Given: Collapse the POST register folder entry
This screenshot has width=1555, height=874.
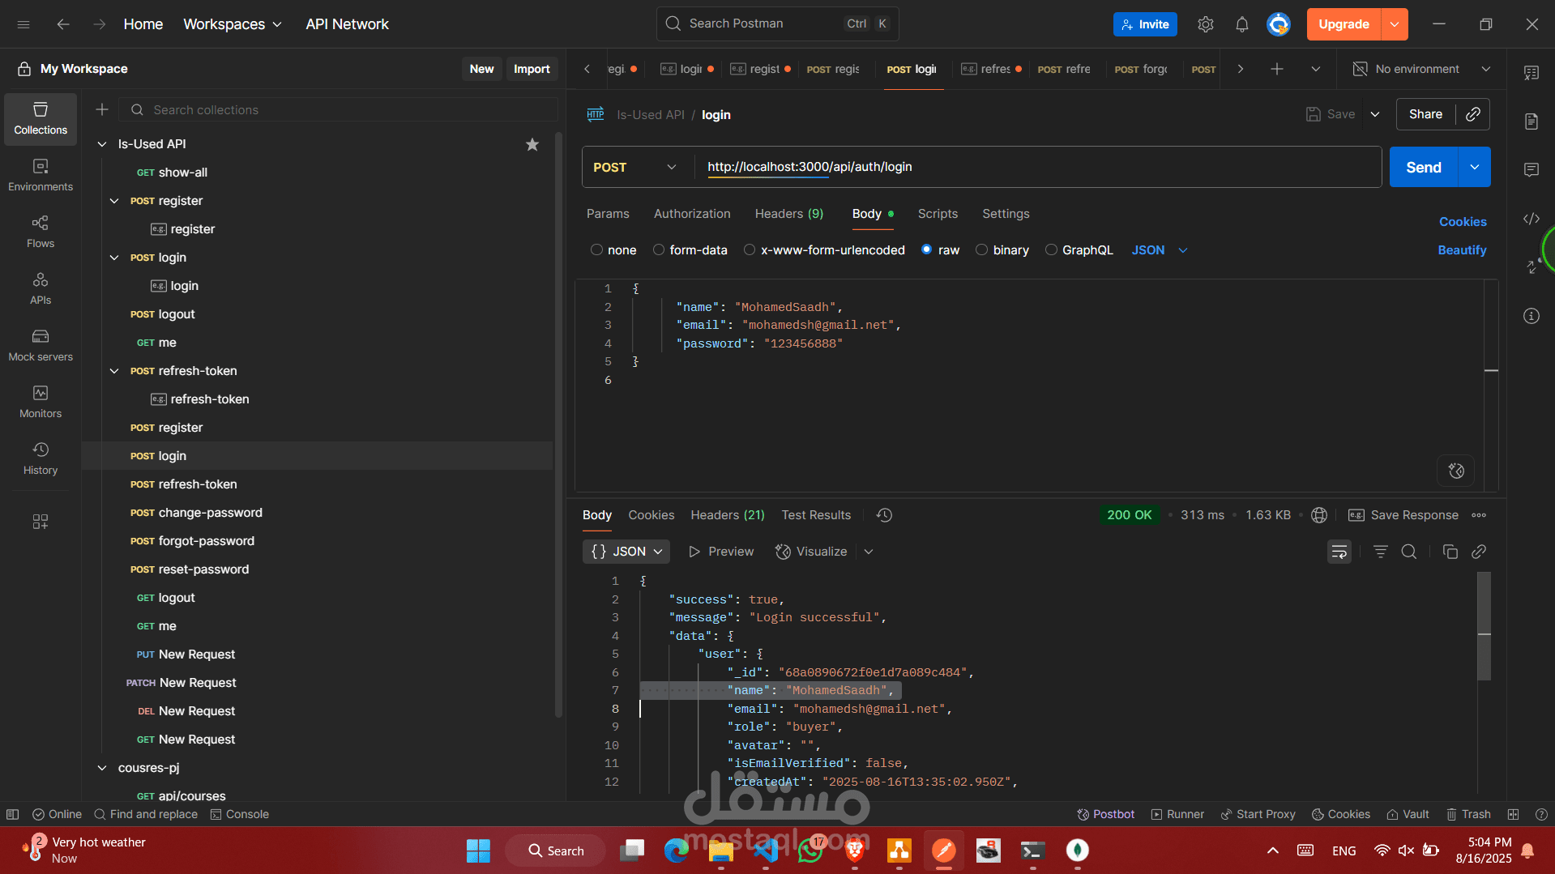Looking at the screenshot, I should (x=114, y=201).
